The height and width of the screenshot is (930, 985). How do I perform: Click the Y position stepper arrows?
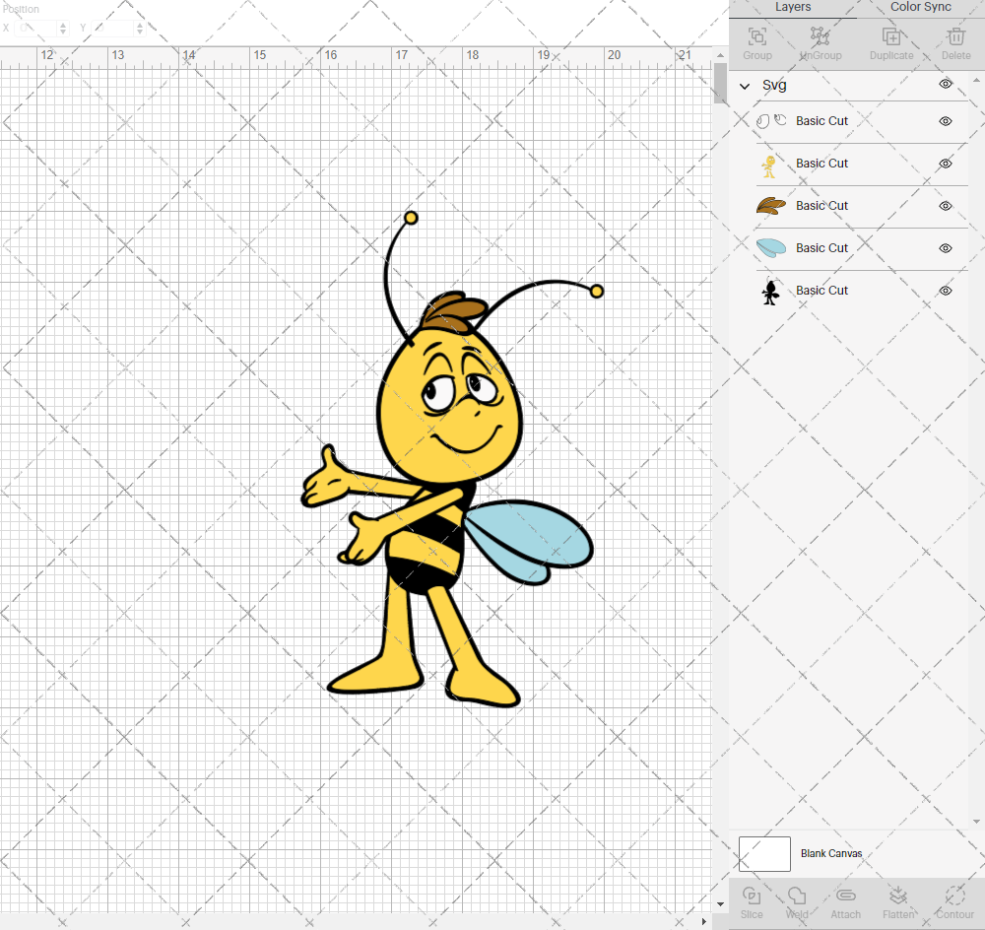point(140,29)
